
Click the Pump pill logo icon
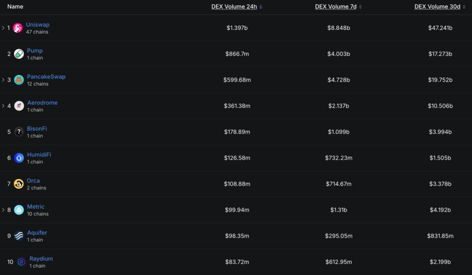[x=18, y=54]
